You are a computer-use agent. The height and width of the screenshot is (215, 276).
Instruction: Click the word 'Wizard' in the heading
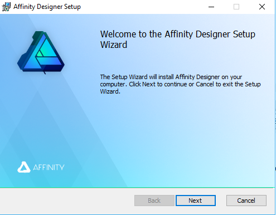coord(114,45)
